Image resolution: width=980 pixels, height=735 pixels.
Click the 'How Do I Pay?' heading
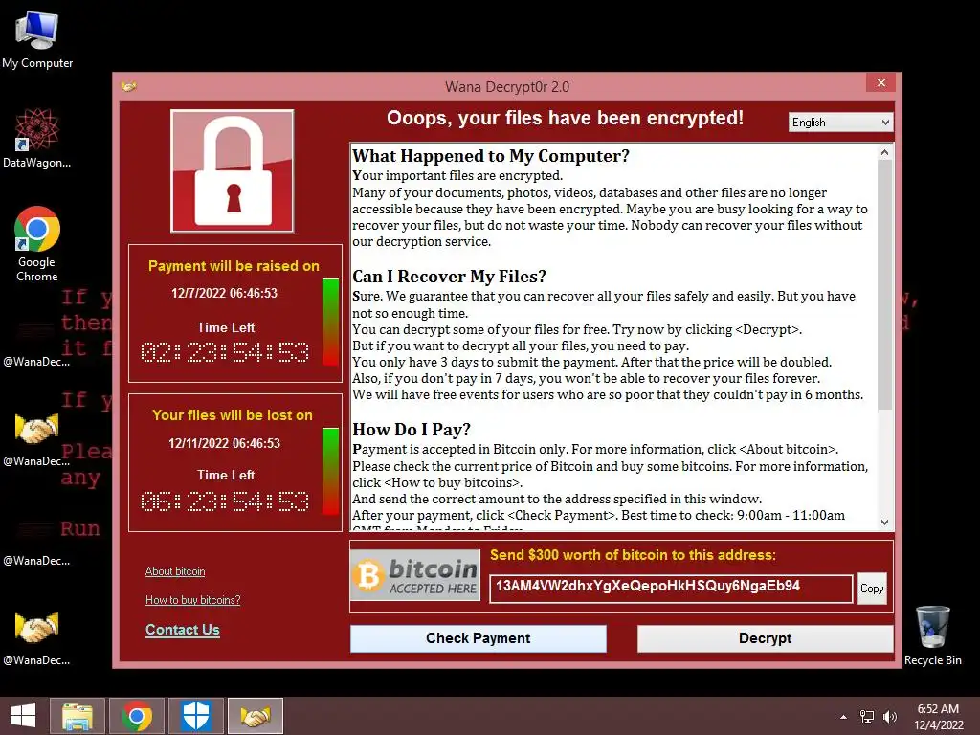412,430
